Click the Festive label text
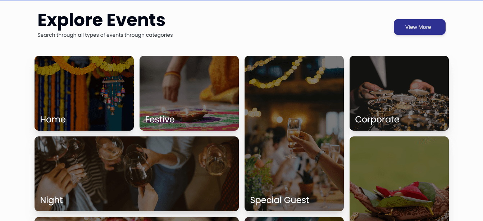The image size is (483, 221). (x=160, y=119)
